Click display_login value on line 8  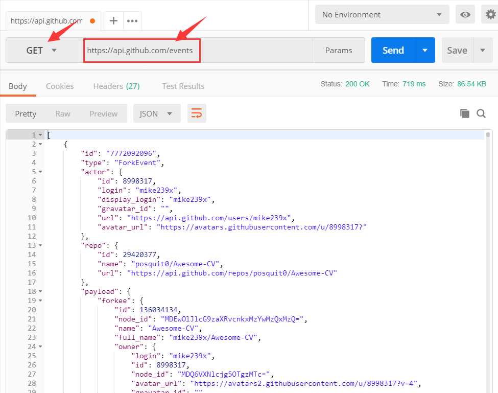[x=190, y=199]
